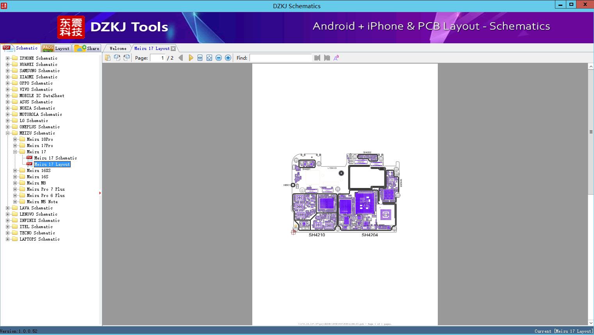Screen dimensions: 594x335
Task: Click the next page arrow
Action: [x=191, y=58]
